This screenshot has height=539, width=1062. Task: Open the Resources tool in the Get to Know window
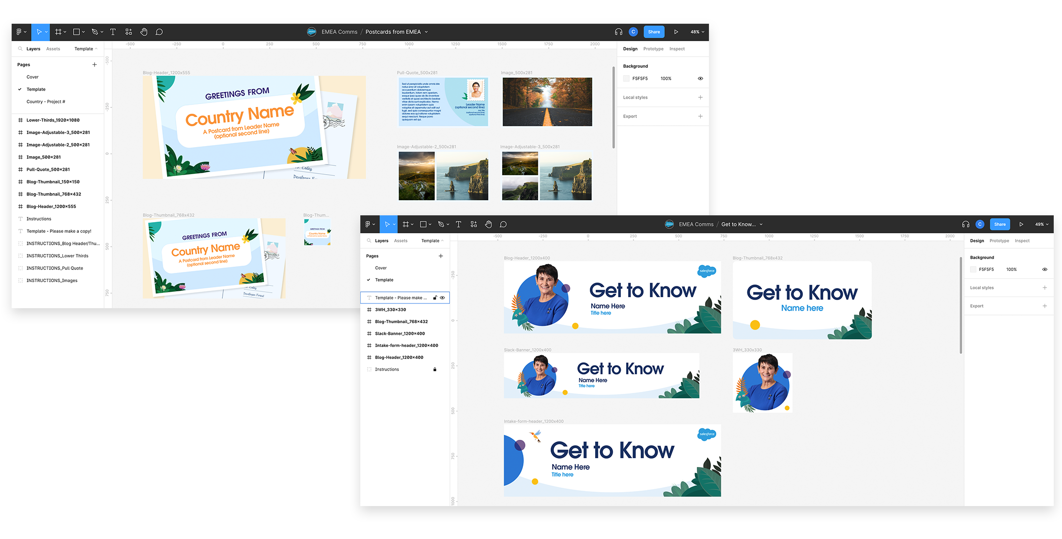point(474,225)
